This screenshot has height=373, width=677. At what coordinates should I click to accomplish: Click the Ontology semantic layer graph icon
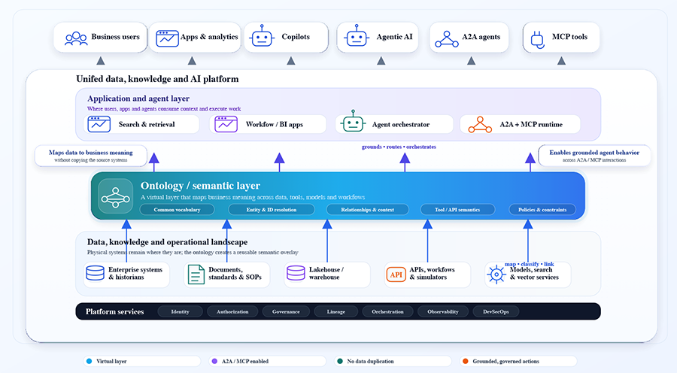point(115,196)
